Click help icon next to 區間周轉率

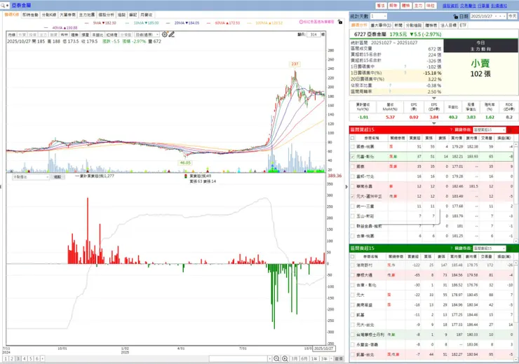(390, 92)
